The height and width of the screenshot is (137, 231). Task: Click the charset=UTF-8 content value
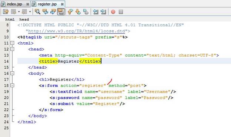point(196,55)
